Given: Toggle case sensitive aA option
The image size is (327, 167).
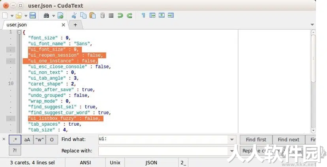Looking at the screenshot, I should tap(27, 139).
